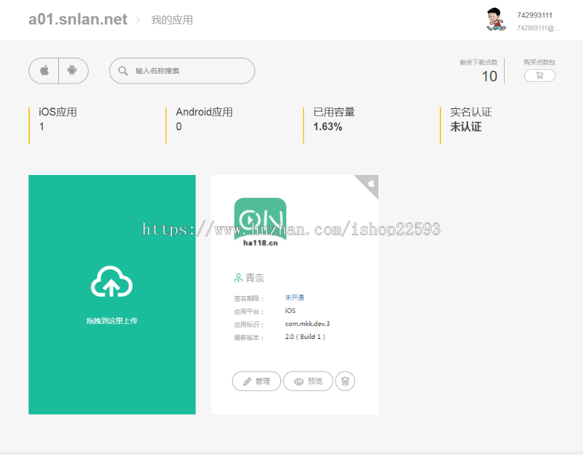
Task: Click the 742993111@... email text
Action: [538, 29]
